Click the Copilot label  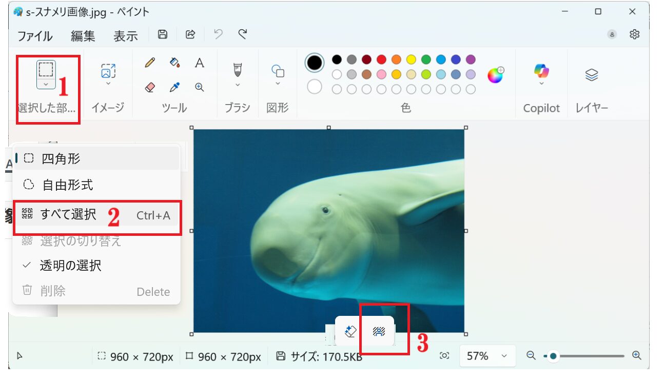click(541, 108)
